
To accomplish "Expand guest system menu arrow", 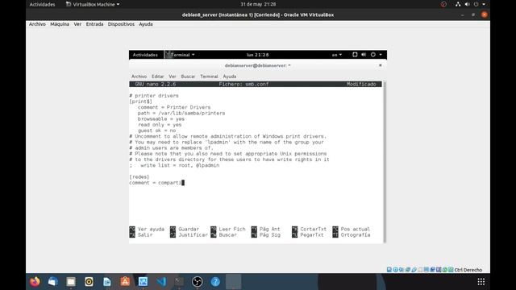I will pos(381,55).
